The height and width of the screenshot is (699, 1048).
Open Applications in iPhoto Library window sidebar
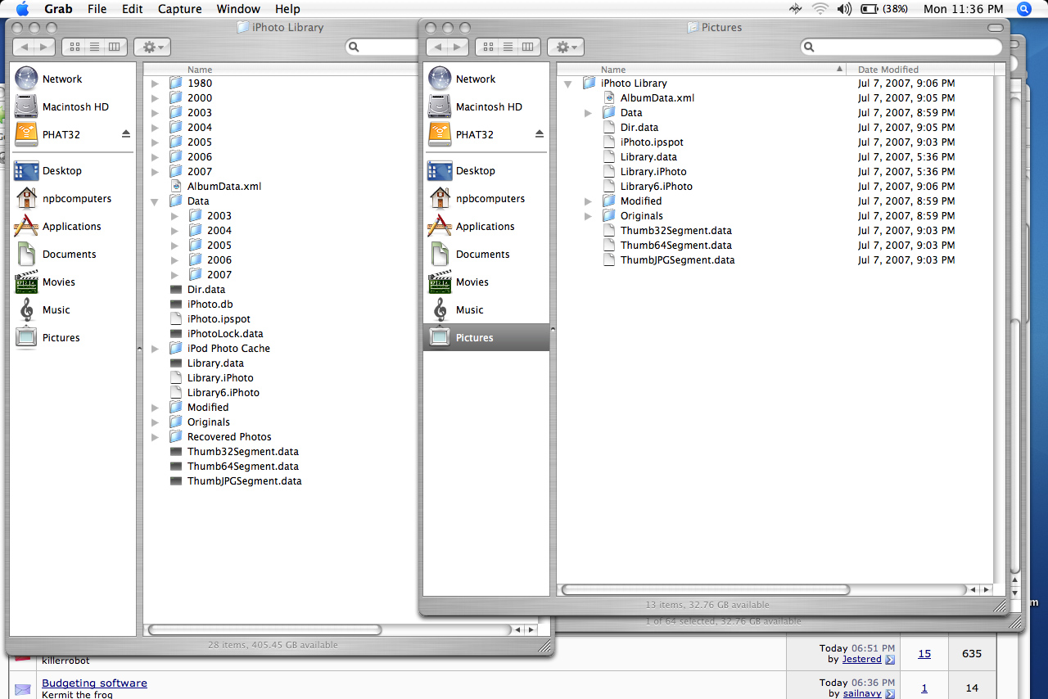coord(57,227)
